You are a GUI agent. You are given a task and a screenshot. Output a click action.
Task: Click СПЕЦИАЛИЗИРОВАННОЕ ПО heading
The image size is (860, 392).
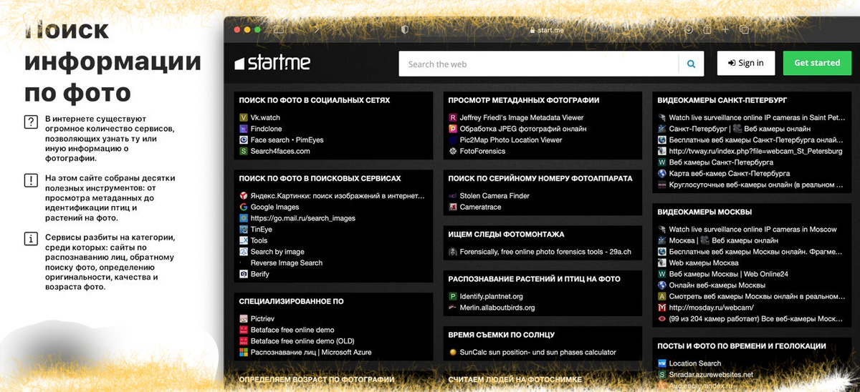point(291,301)
